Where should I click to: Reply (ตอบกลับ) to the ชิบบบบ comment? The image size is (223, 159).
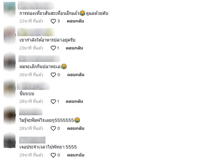74,101
